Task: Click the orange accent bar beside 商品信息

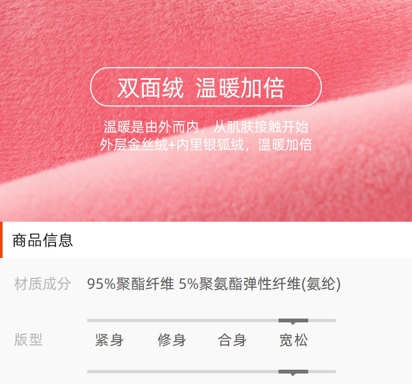Action: point(1,240)
